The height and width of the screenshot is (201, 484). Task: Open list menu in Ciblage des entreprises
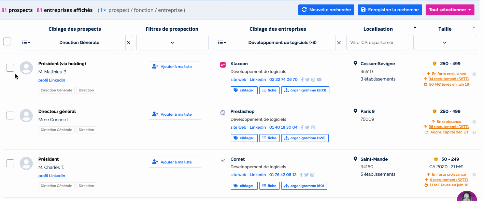(x=222, y=43)
